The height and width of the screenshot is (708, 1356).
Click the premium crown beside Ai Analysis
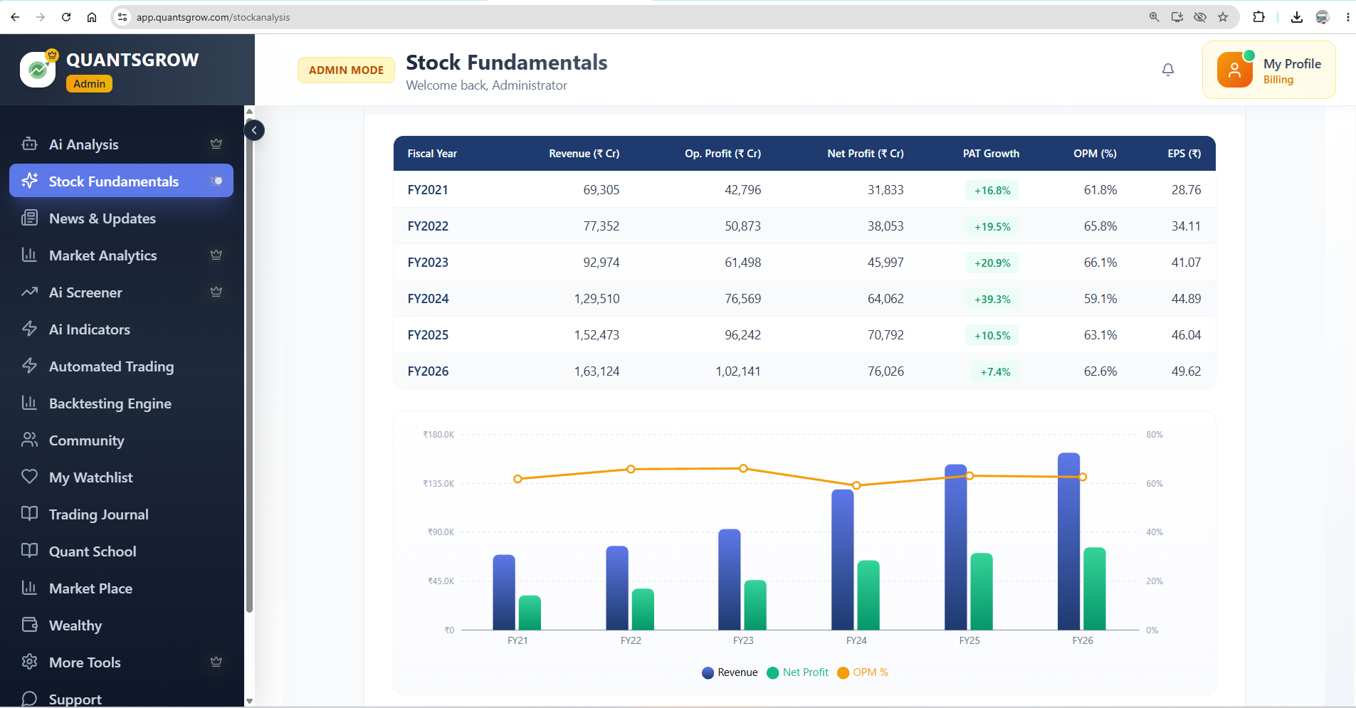pyautogui.click(x=216, y=144)
